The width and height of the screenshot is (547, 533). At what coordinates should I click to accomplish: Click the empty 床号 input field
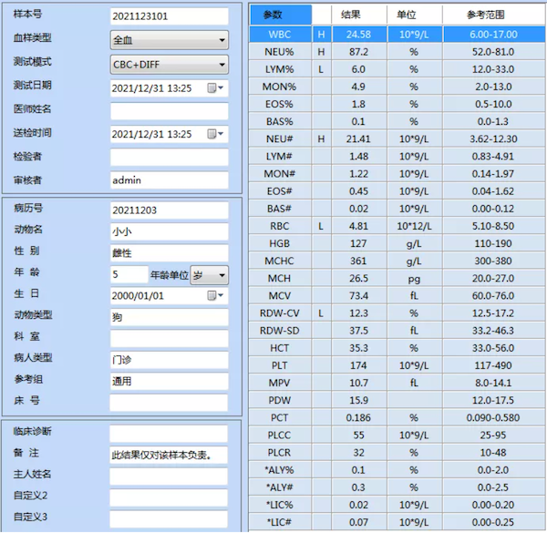pyautogui.click(x=170, y=403)
